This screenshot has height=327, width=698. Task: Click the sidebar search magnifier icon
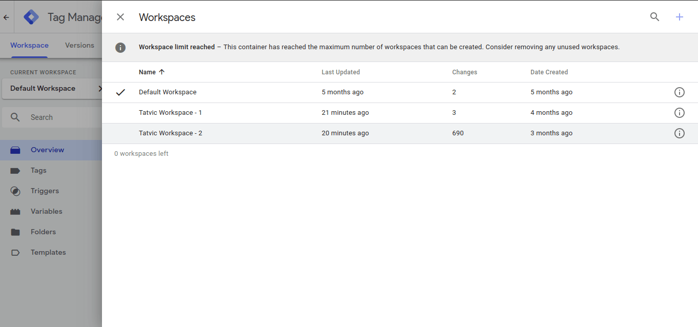pos(15,117)
